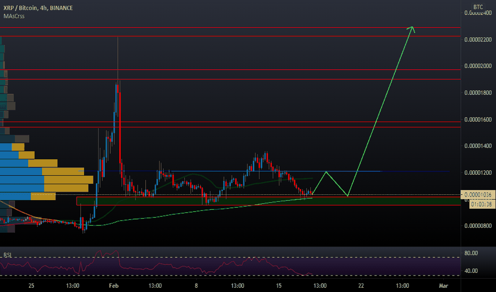This screenshot has height=292, width=496.
Task: Select the red horizontal line at 0.00002000
Action: click(x=230, y=70)
